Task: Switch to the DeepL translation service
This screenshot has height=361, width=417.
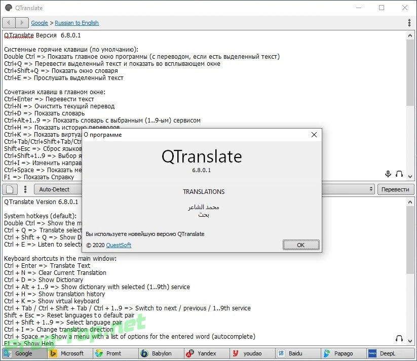Action: [390, 353]
